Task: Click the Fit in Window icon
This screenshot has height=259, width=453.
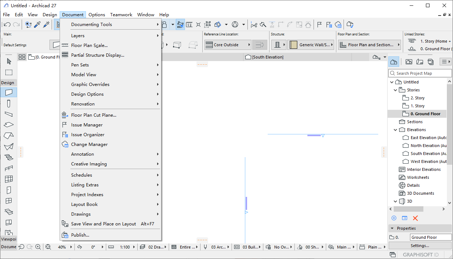Action: pos(48,247)
